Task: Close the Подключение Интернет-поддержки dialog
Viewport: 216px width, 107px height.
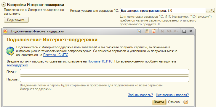Action: click(x=191, y=31)
